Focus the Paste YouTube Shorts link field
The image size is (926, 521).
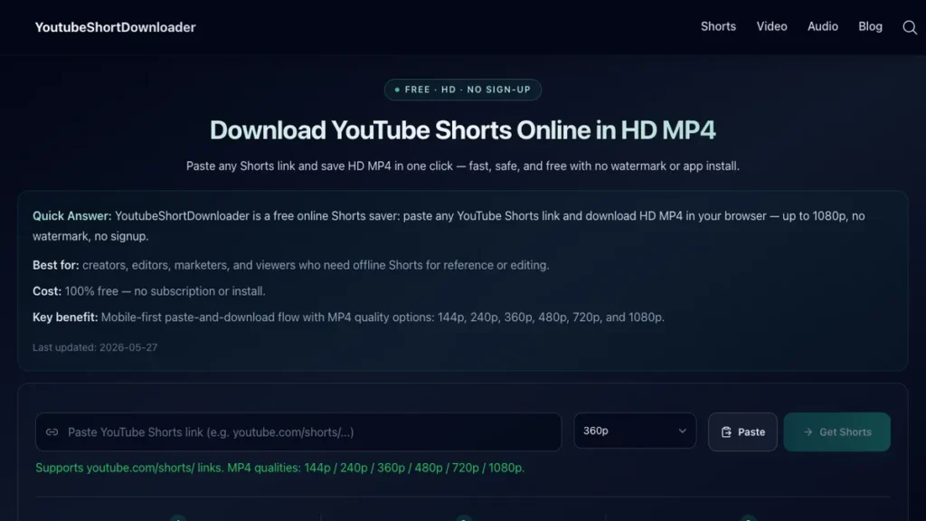(x=298, y=431)
